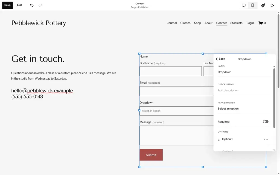Switch to mobile view icon
This screenshot has height=175, width=280.
point(252,5)
